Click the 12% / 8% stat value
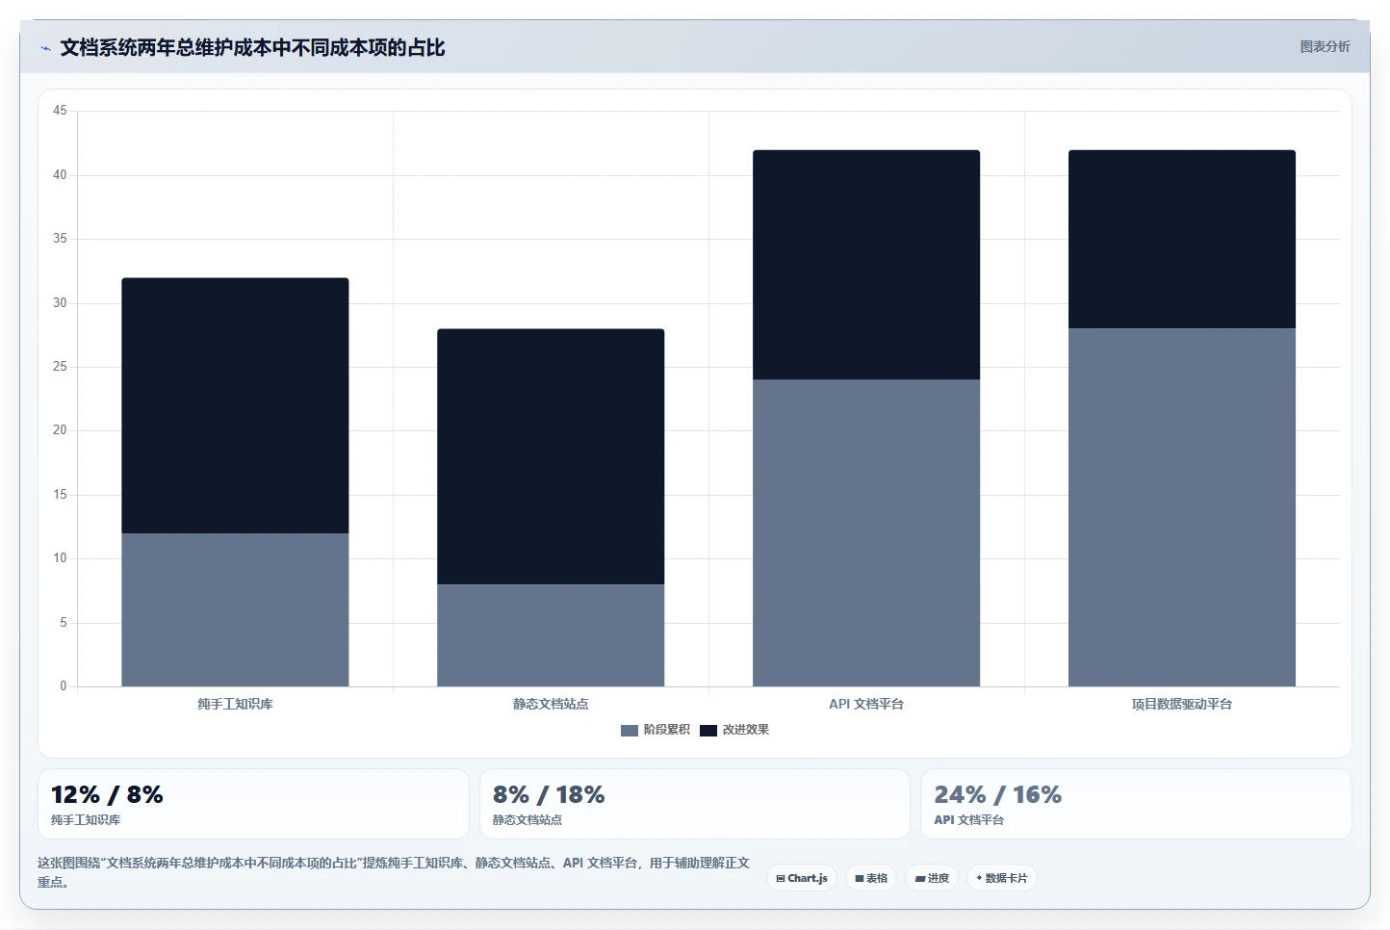Viewport: 1390px width, 930px height. [107, 795]
